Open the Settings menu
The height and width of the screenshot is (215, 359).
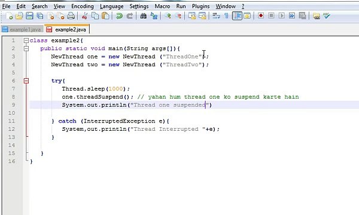[139, 6]
